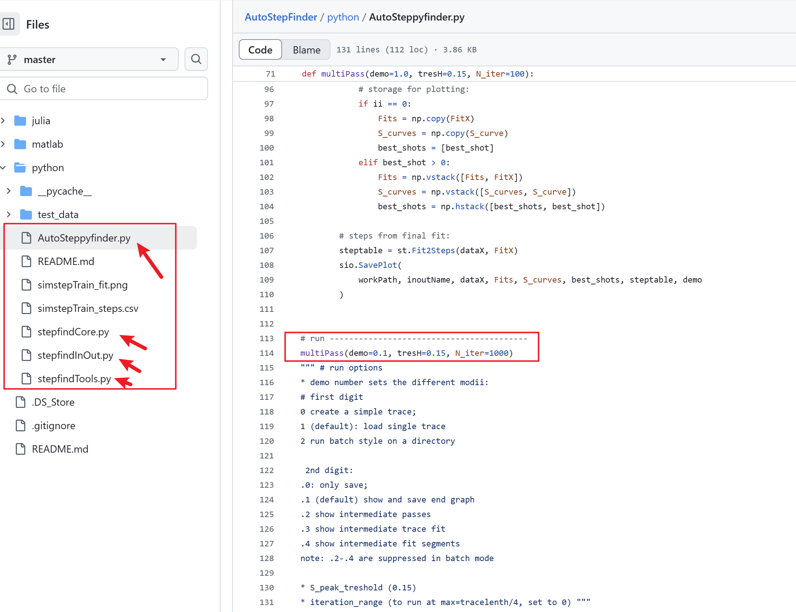Image resolution: width=796 pixels, height=612 pixels.
Task: Click the file icon next to simstepTrain_fit.png
Action: (26, 285)
